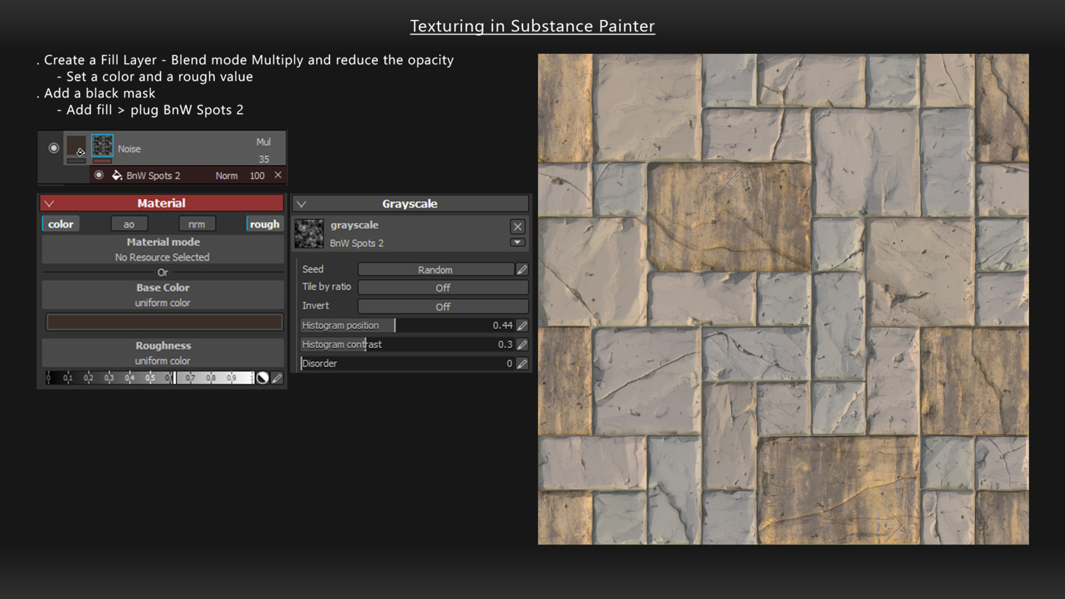Adjust the Histogram contrast slider
The image size is (1065, 599).
(x=407, y=344)
